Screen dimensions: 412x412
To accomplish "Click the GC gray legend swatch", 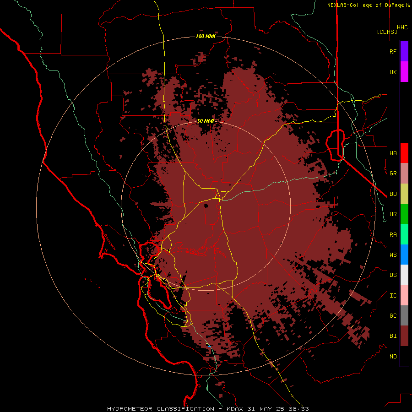I will (404, 315).
